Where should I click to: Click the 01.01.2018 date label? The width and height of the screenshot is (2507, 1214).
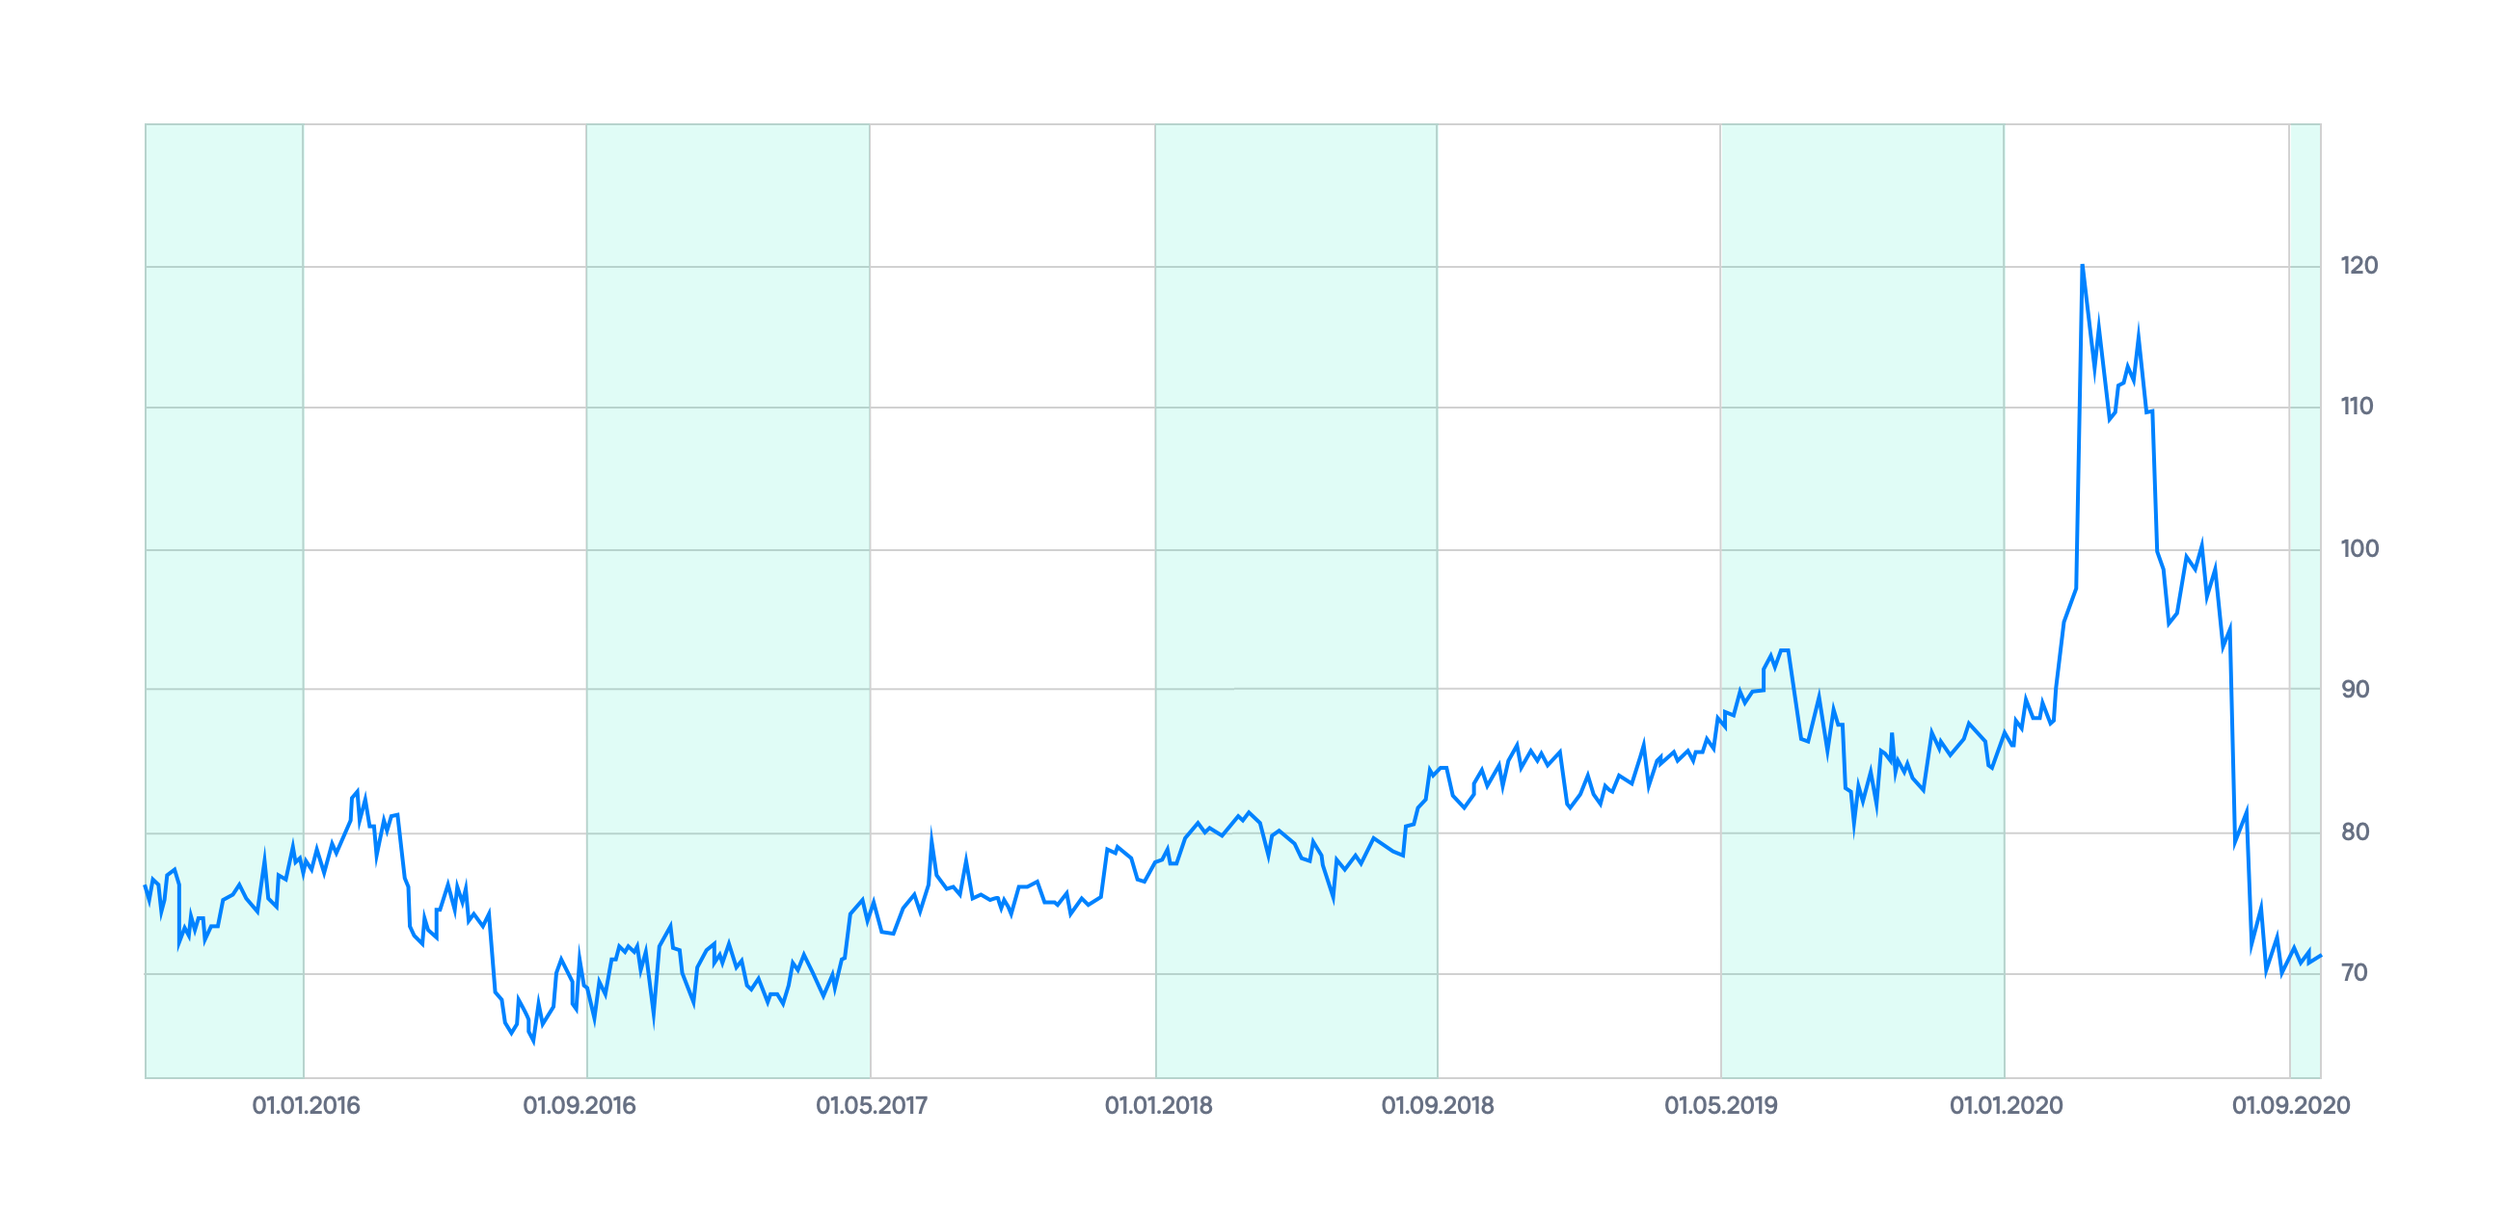(1158, 1105)
